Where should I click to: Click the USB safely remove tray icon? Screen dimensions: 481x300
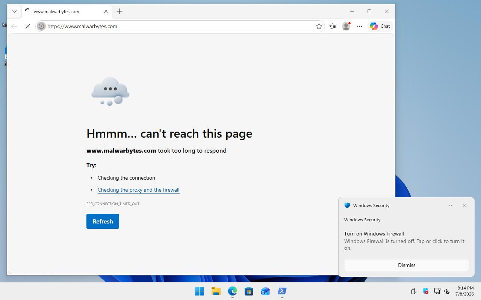click(413, 291)
